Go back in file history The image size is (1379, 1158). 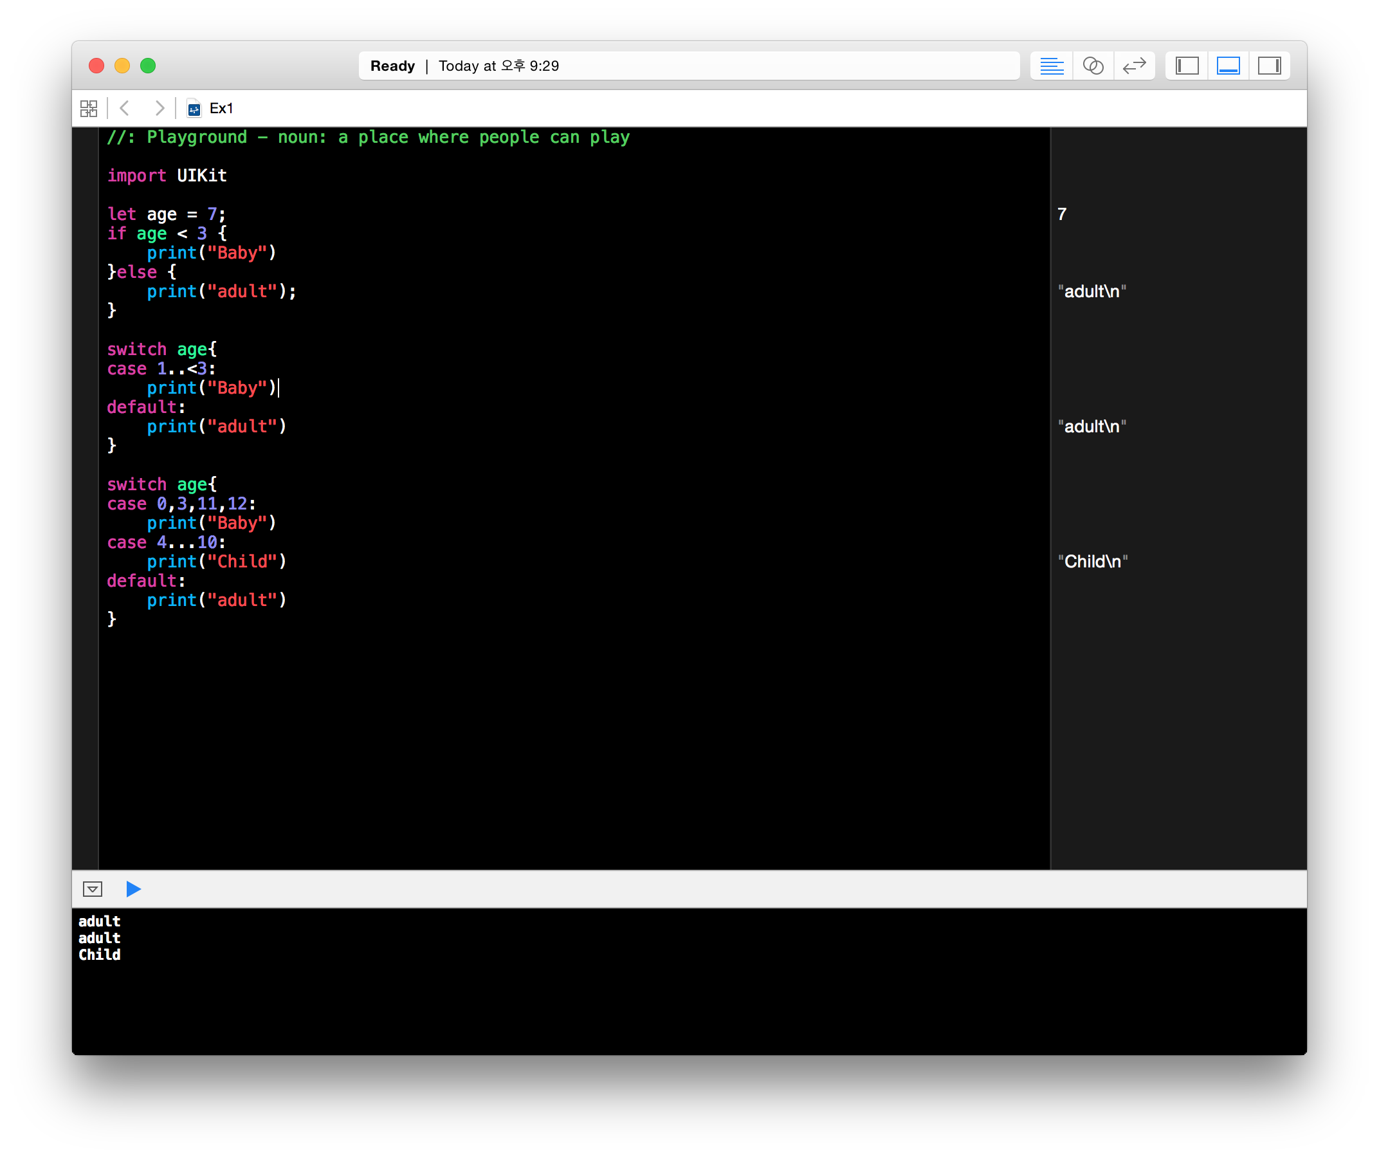pyautogui.click(x=125, y=108)
